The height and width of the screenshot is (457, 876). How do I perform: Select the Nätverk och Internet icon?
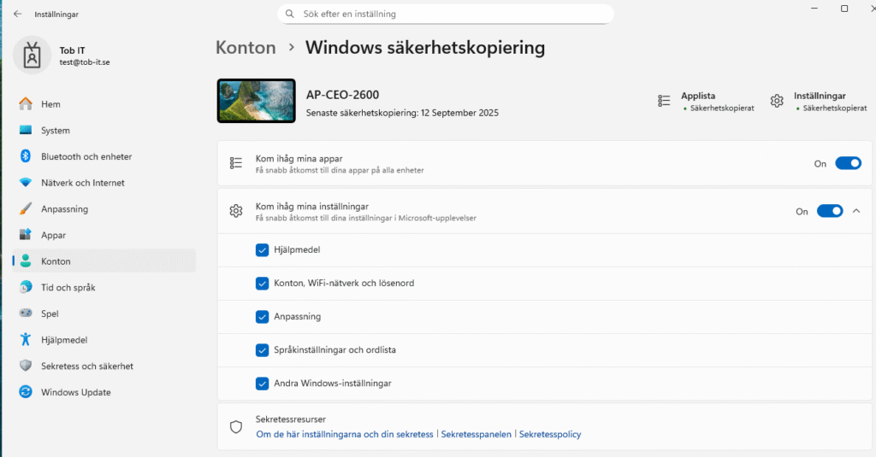click(x=26, y=183)
